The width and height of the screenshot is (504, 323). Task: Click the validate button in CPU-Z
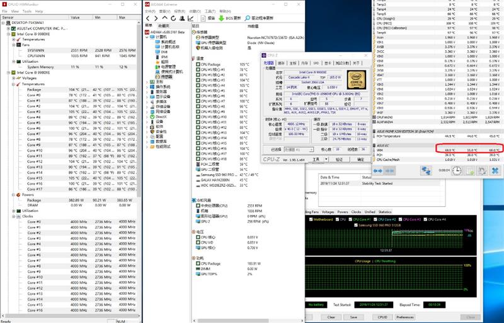(339, 160)
